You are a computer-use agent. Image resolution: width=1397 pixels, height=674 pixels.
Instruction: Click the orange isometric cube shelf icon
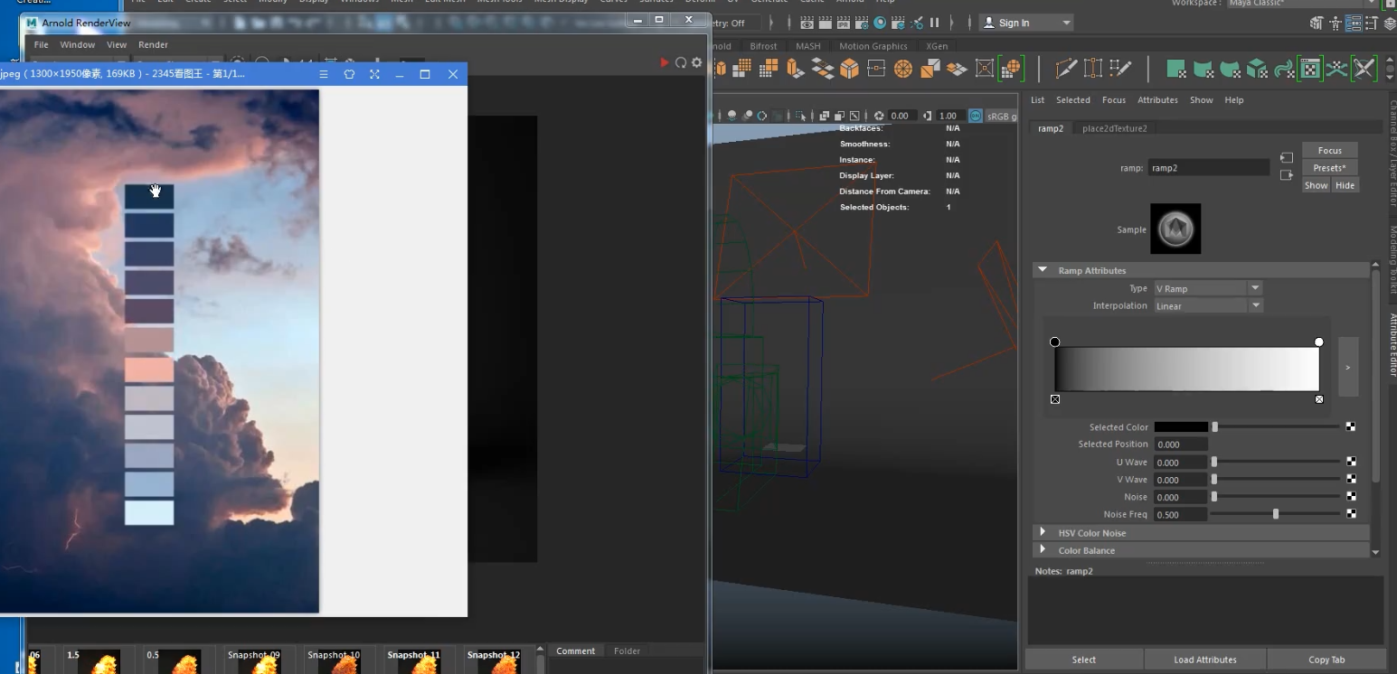849,69
